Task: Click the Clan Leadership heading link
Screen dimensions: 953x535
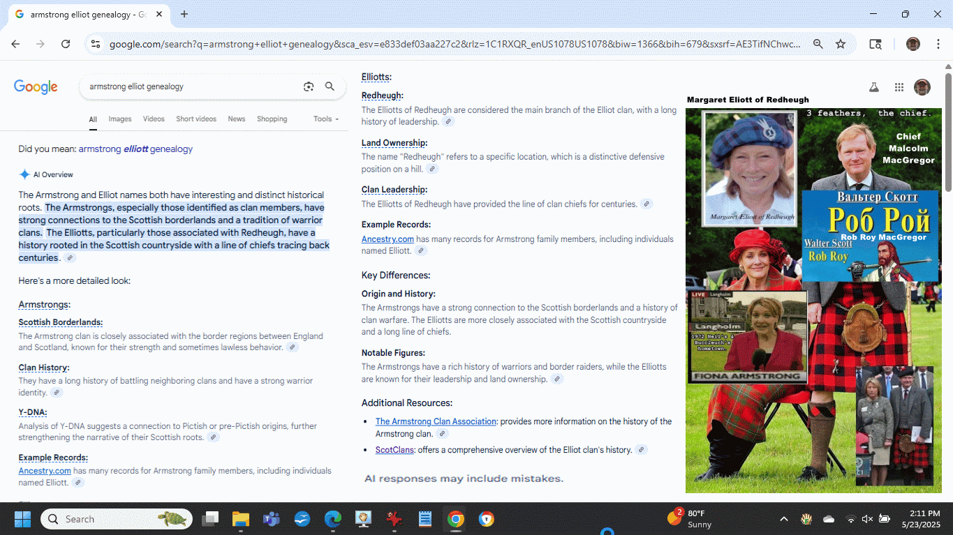Action: tap(394, 190)
